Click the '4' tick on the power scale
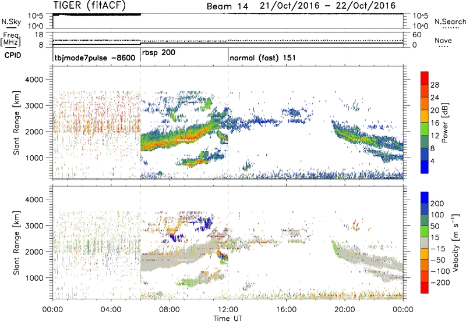Screen dimensions: 466x322 (x=433, y=162)
